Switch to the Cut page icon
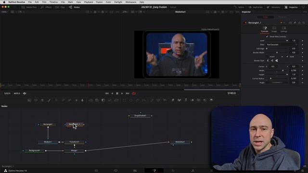 click(115, 171)
